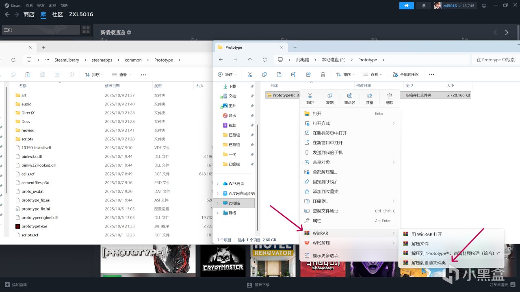Choose 属性 from the context menu

(350, 221)
